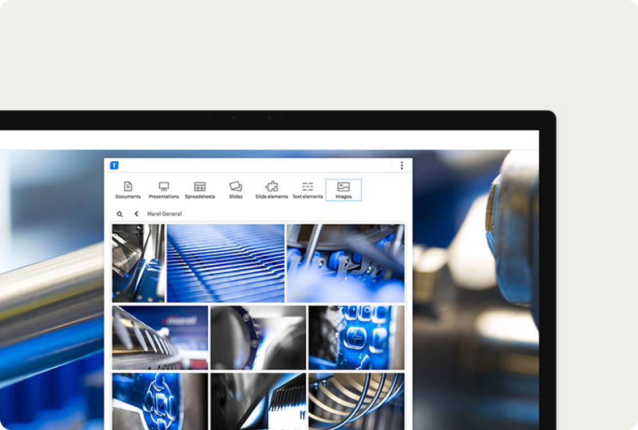638x430 pixels.
Task: Open the Text elements category
Action: pyautogui.click(x=307, y=190)
